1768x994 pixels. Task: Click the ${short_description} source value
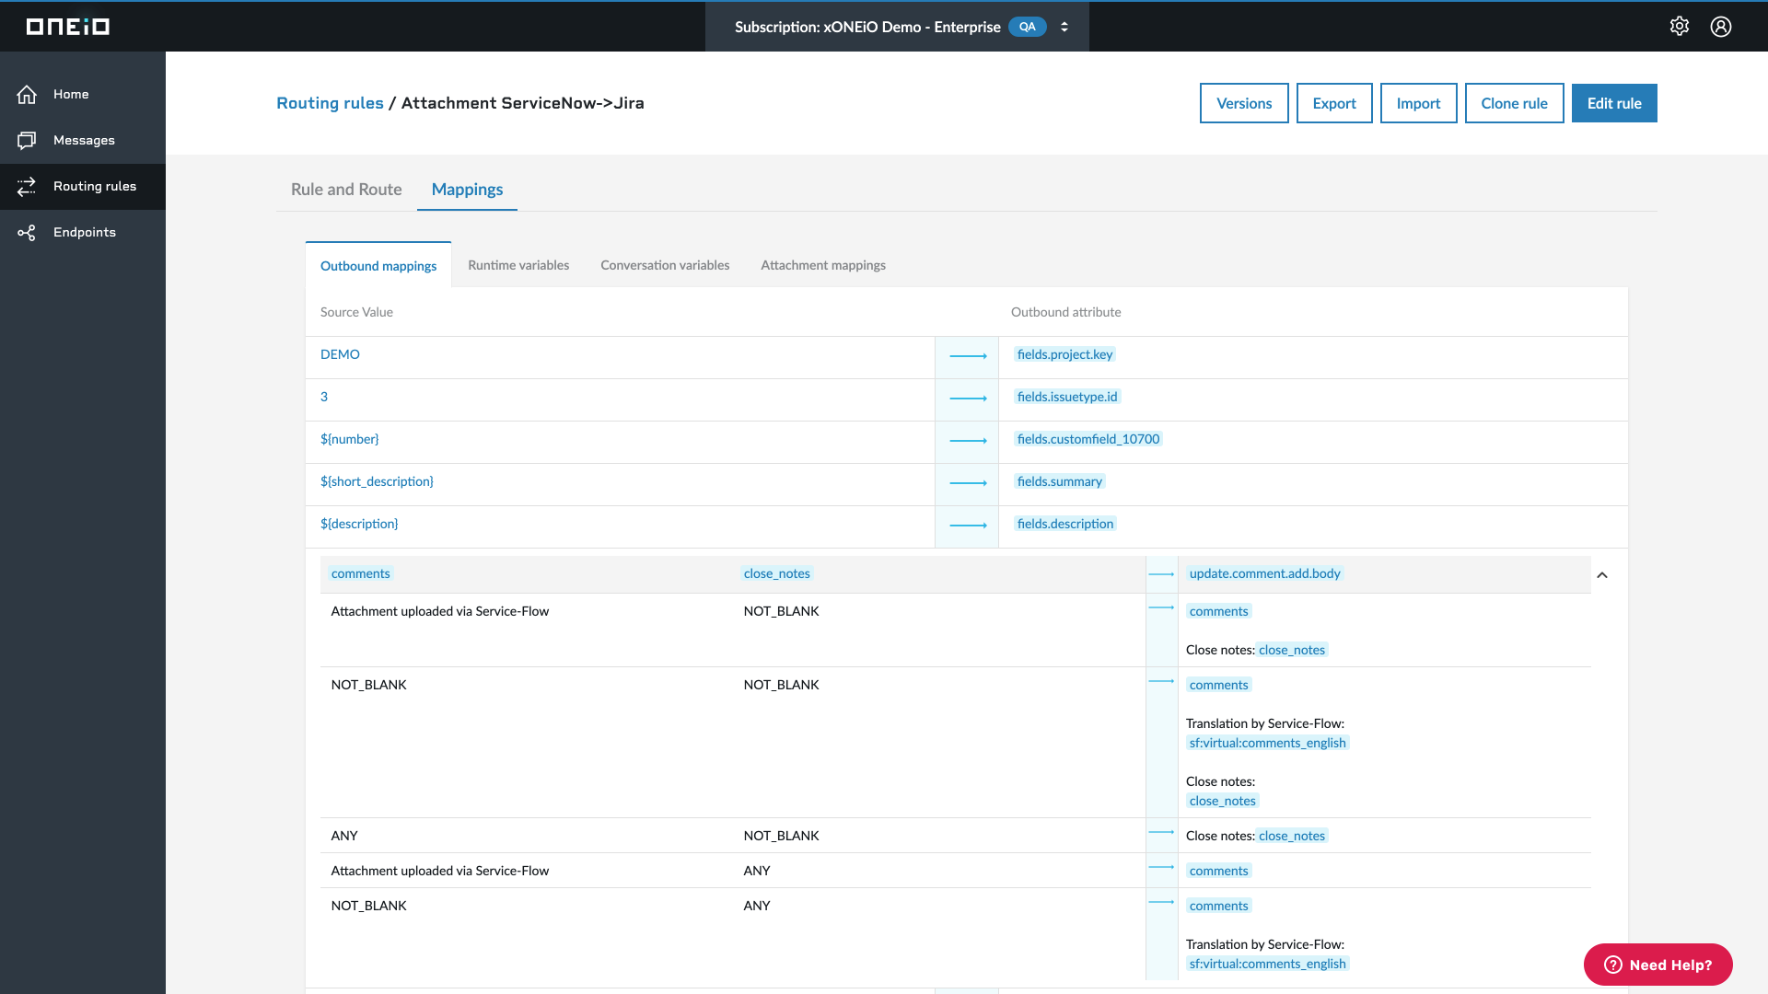(x=377, y=481)
